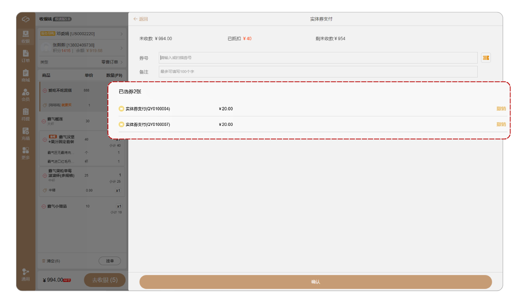Screen dimensions: 520x303
Task: Remove 爱吃不吃混搭 item with minus icon
Action: [x=45, y=91]
